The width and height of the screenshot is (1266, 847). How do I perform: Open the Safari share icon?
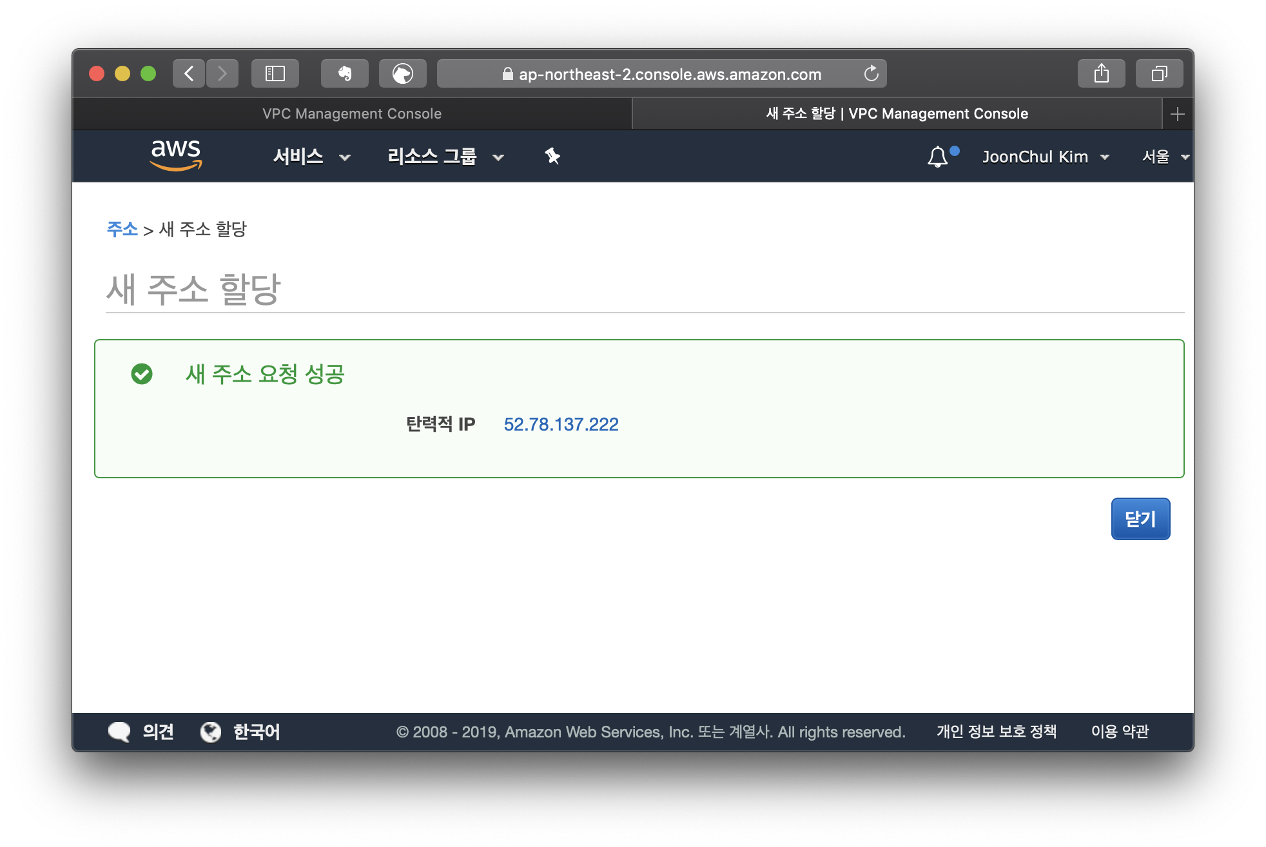(1101, 73)
